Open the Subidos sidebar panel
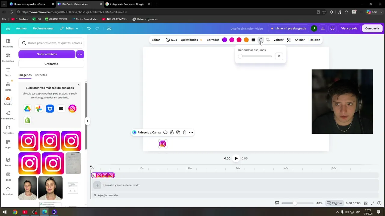This screenshot has width=385, height=216. click(8, 101)
